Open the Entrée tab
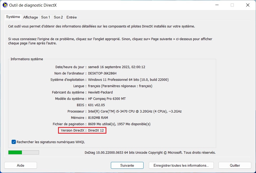This screenshot has height=173, width=256. pos(72,17)
